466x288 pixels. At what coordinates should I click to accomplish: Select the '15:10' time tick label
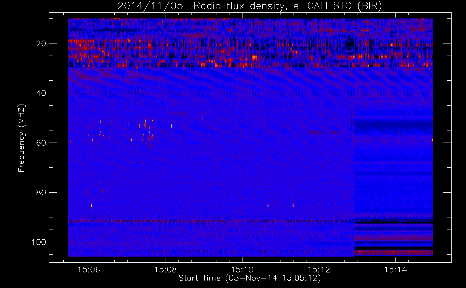pyautogui.click(x=242, y=270)
